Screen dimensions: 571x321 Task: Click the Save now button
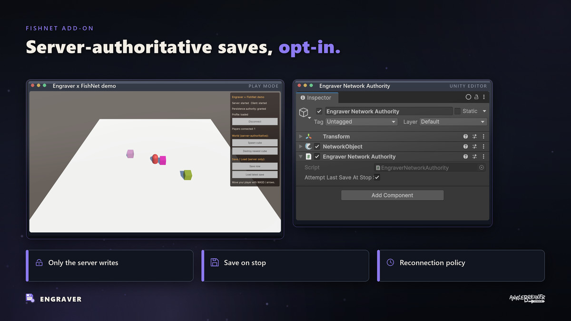coord(255,166)
